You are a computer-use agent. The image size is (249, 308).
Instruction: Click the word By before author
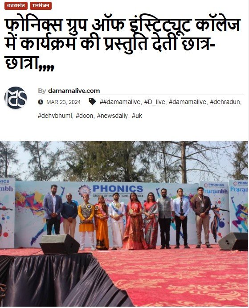(42, 91)
